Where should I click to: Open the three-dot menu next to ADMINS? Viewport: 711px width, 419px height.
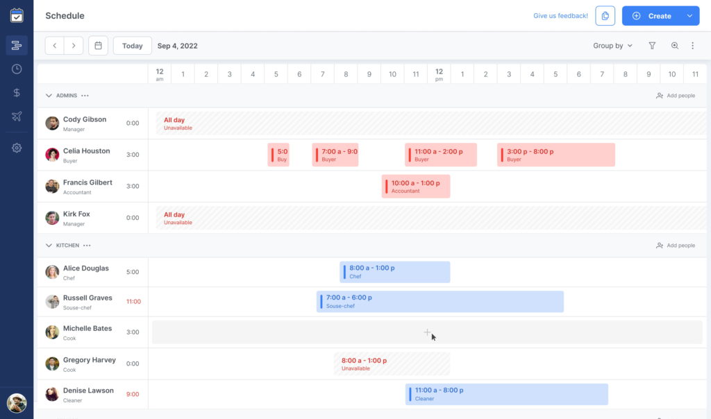tap(85, 96)
